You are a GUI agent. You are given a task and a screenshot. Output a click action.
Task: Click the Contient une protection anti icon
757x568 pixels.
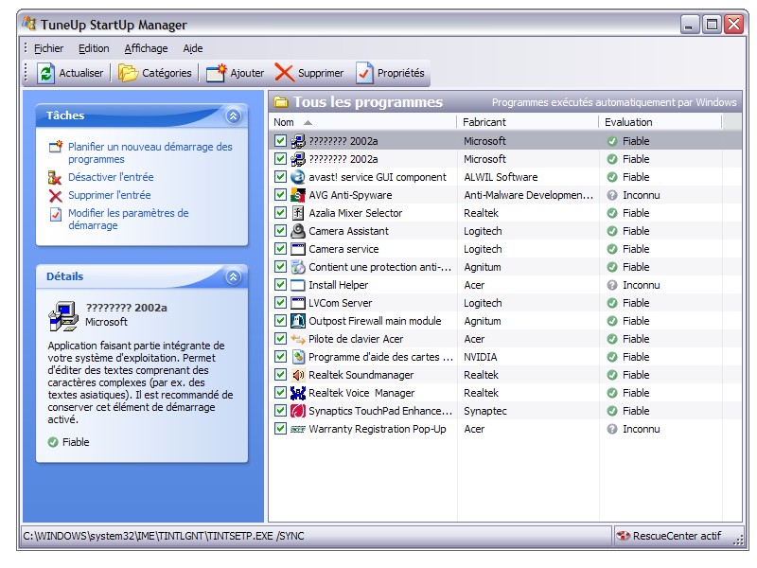pos(298,267)
